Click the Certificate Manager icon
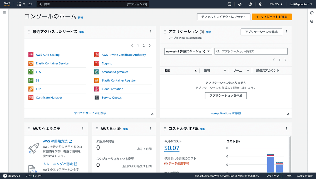316x179 pixels. click(x=31, y=97)
